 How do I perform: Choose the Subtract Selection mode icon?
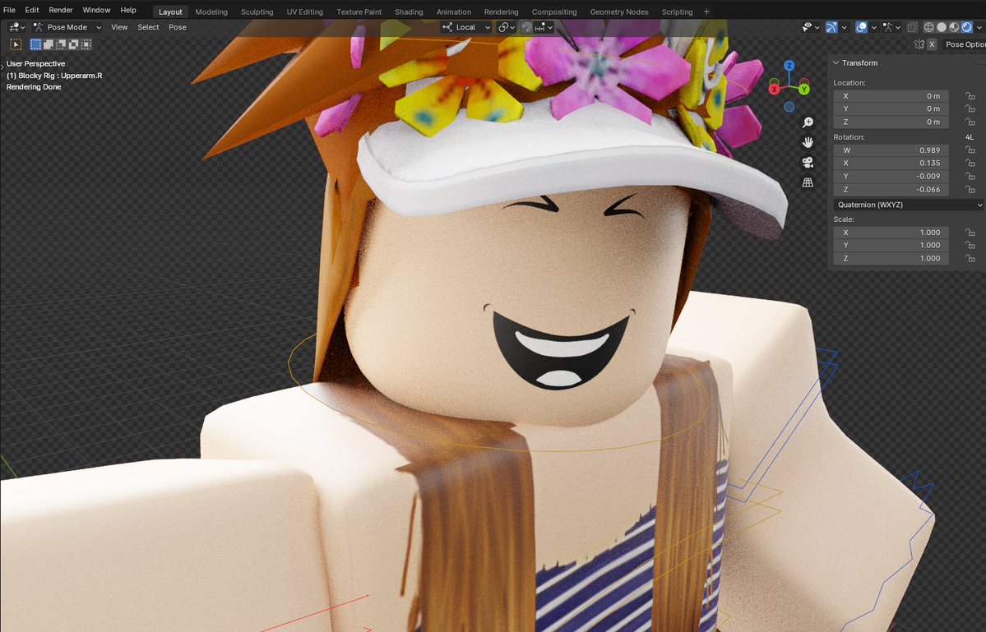tap(61, 44)
